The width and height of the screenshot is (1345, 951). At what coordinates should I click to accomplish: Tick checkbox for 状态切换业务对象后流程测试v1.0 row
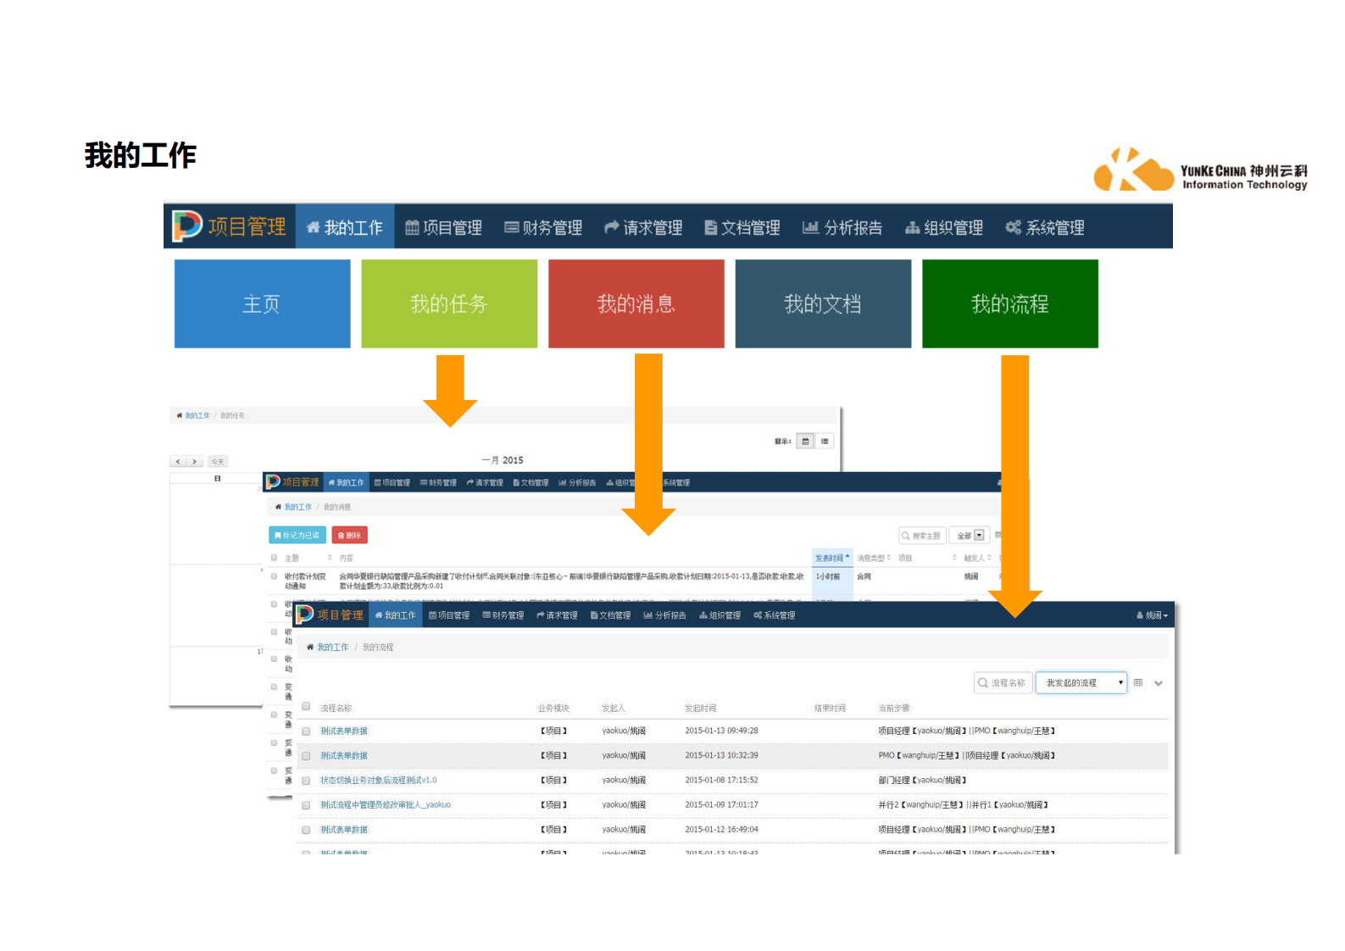tap(306, 781)
